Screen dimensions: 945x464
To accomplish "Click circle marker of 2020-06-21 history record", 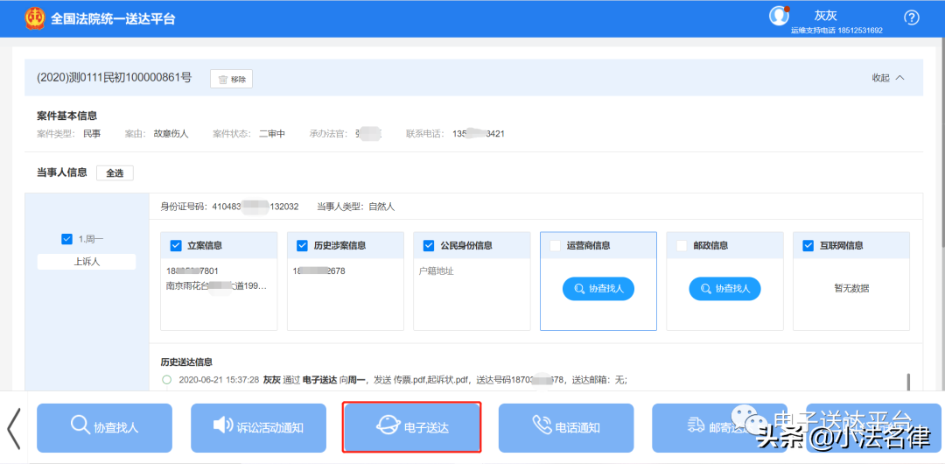I will pos(167,380).
